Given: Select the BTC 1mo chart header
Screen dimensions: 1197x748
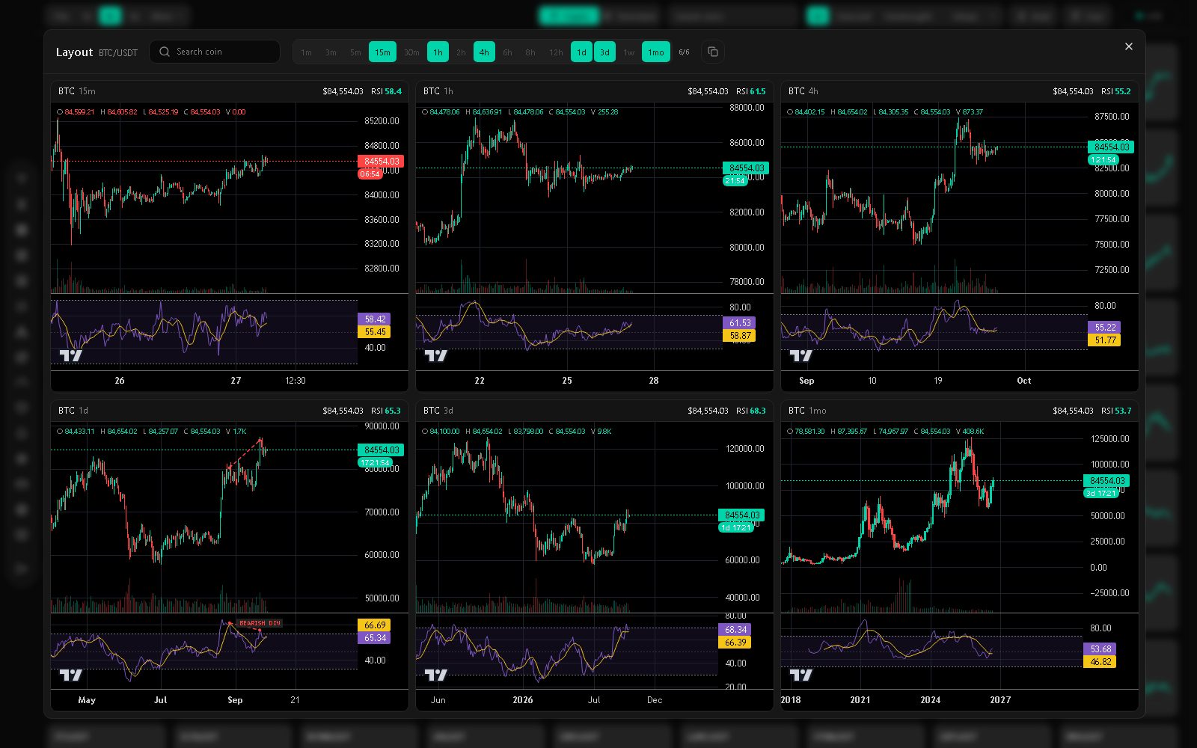Looking at the screenshot, I should click(960, 411).
